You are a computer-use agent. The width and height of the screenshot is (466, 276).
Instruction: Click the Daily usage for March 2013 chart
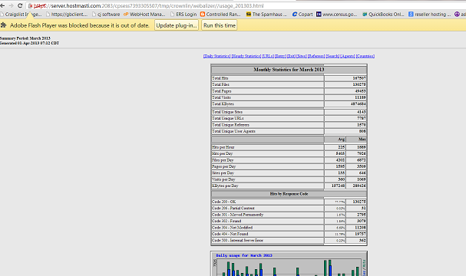click(x=289, y=264)
